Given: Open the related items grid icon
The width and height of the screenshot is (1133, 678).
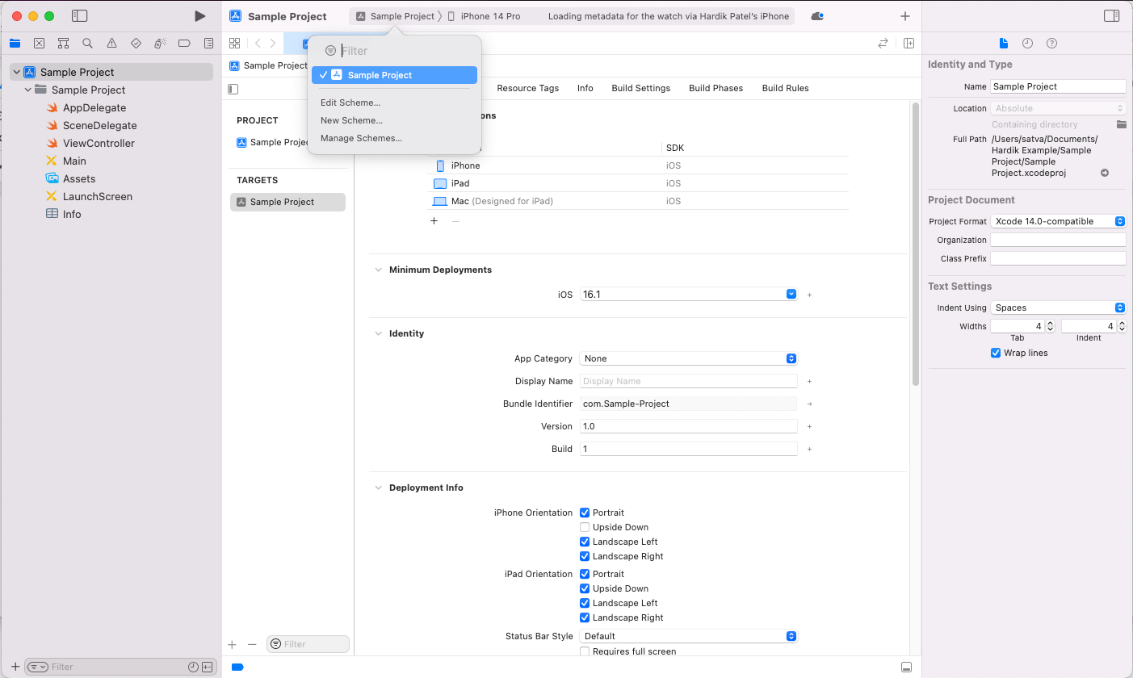Looking at the screenshot, I should pyautogui.click(x=234, y=44).
